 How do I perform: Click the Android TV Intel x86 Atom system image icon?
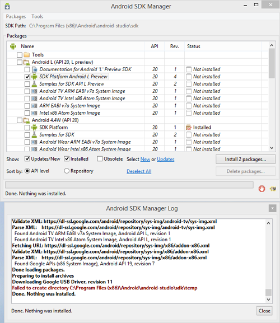pos(34,99)
